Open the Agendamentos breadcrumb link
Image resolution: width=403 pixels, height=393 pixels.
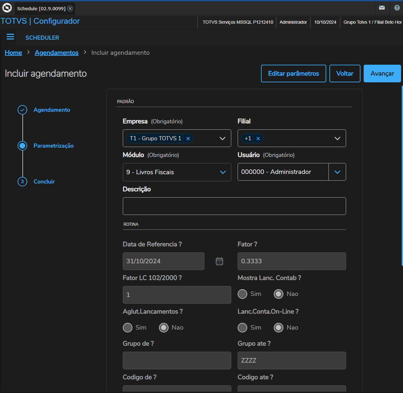pyautogui.click(x=57, y=53)
